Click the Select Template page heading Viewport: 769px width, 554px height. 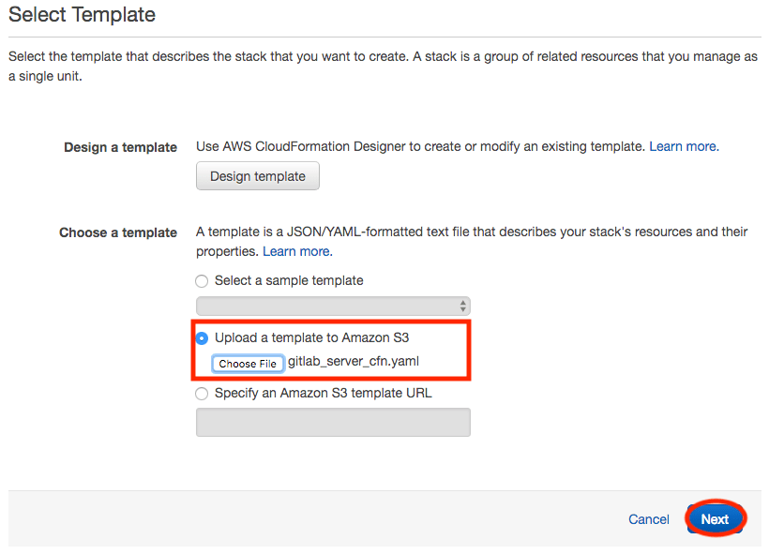tap(81, 15)
